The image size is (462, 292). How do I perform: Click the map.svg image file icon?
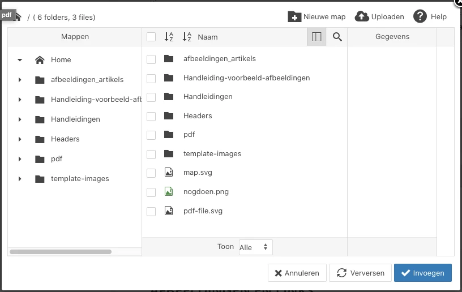click(169, 172)
